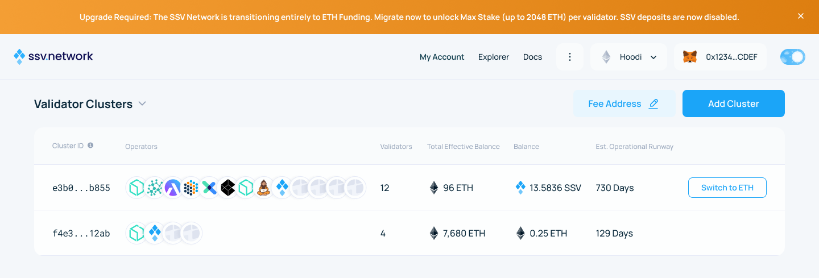
Task: Click the green-blue X operator icon
Action: [209, 188]
